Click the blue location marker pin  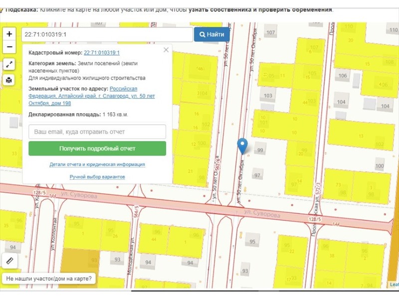pyautogui.click(x=242, y=146)
